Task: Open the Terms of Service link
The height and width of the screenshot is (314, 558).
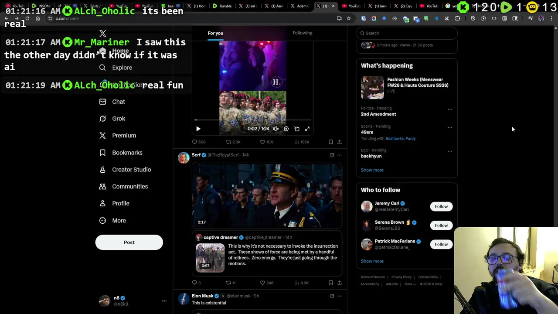Action: coord(373,277)
